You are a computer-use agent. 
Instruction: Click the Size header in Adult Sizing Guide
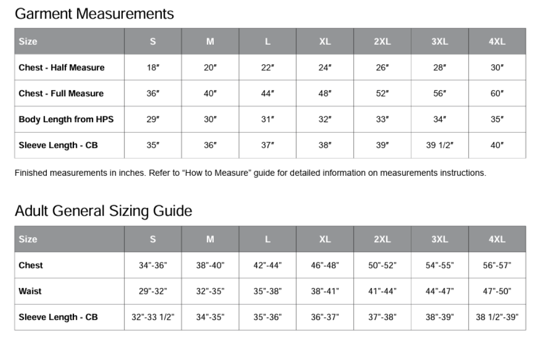click(28, 240)
